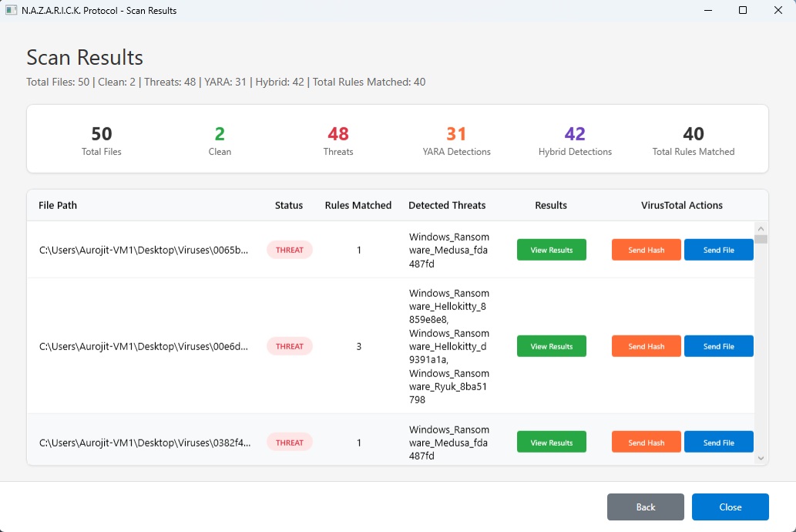The image size is (796, 532).
Task: Click the scrollbar up arrow in results table
Action: point(761,228)
